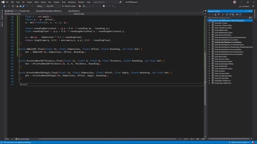Pin the Solution Explorer panel
The image size is (257, 144).
coord(249,11)
